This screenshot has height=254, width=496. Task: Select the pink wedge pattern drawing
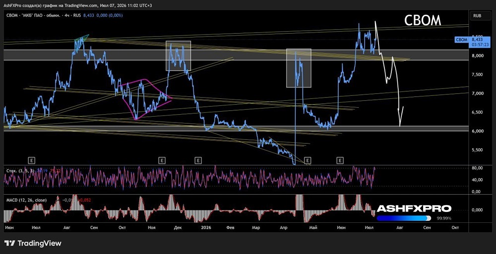144,99
